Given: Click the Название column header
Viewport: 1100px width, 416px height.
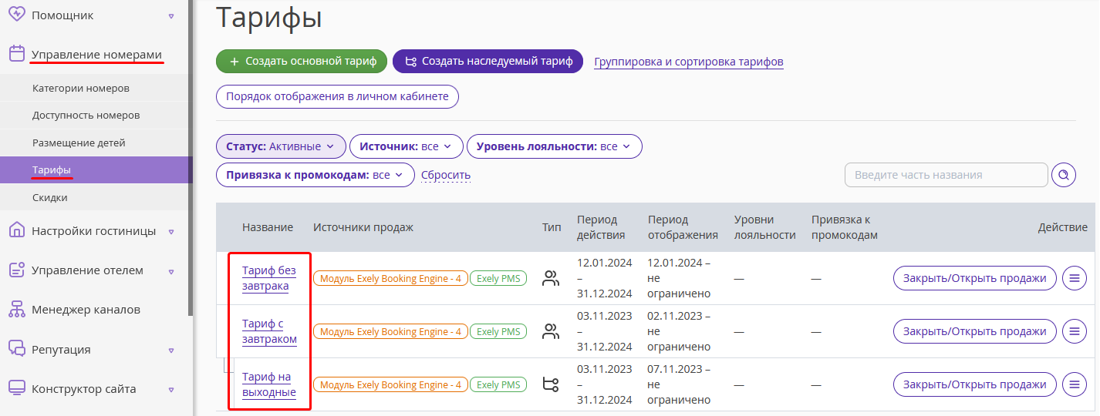Looking at the screenshot, I should click(x=268, y=227).
